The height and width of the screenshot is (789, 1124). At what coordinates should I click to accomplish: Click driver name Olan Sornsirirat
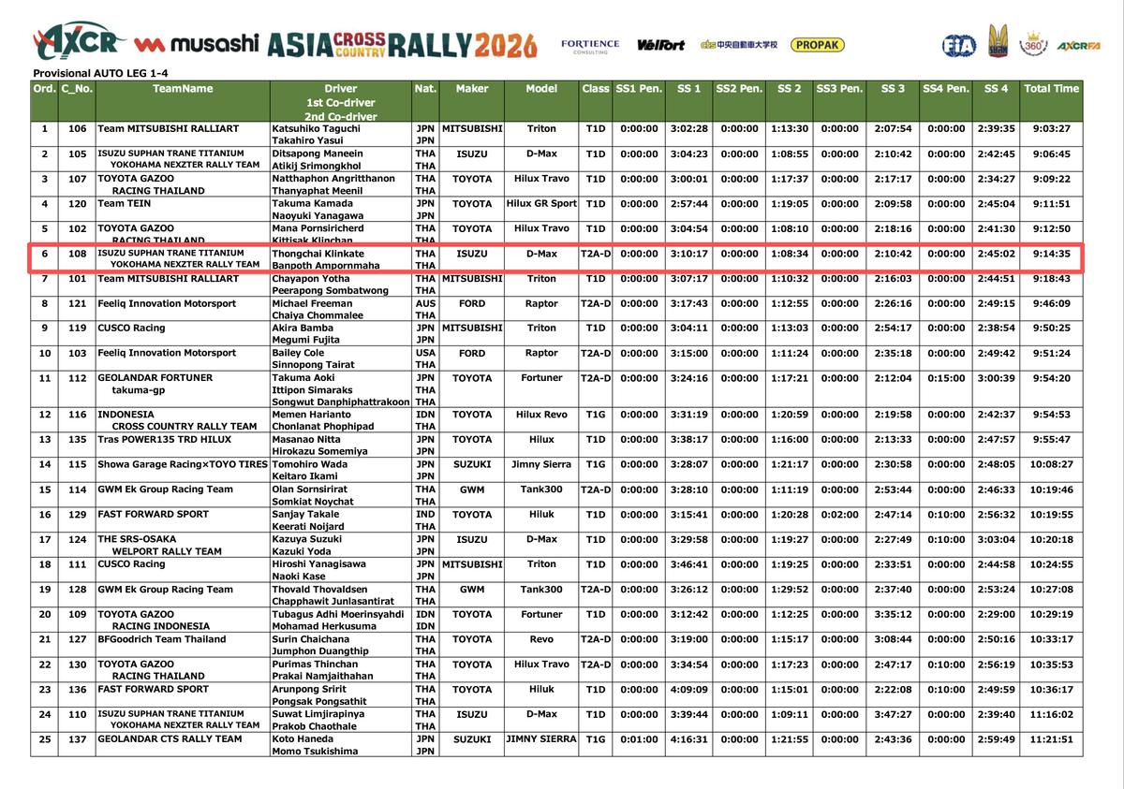313,489
